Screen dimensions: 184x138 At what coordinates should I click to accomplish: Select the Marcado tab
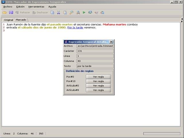[21, 20]
